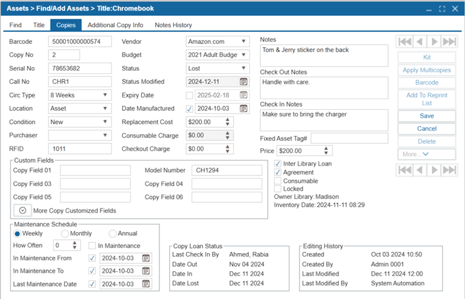This screenshot has height=299, width=465.
Task: Click the Save button
Action: [x=427, y=115]
